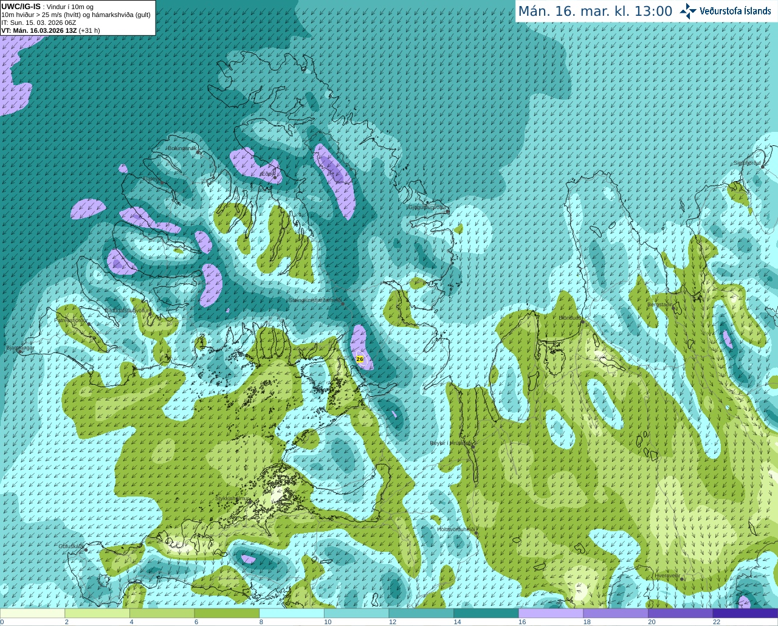
Task: Select the 8–10 m/s light-cyan legend swatch
Action: pos(292,613)
